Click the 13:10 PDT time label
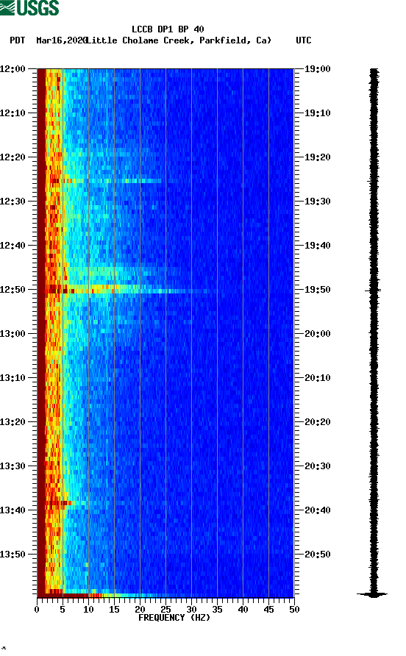406x656 pixels. click(x=13, y=378)
